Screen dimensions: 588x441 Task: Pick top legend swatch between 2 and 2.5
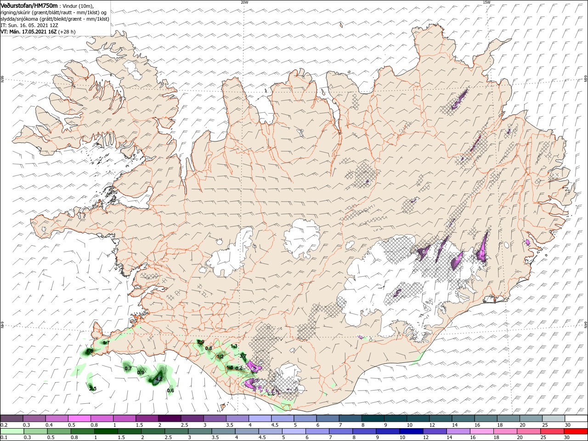tap(169, 418)
